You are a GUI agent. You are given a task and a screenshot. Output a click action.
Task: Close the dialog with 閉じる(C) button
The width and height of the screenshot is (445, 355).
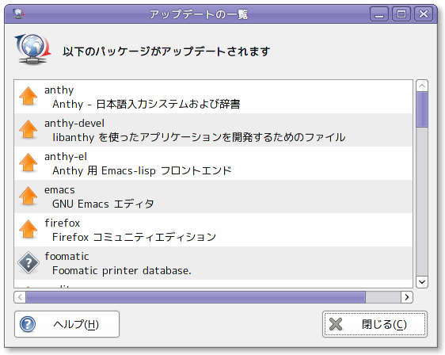375,324
